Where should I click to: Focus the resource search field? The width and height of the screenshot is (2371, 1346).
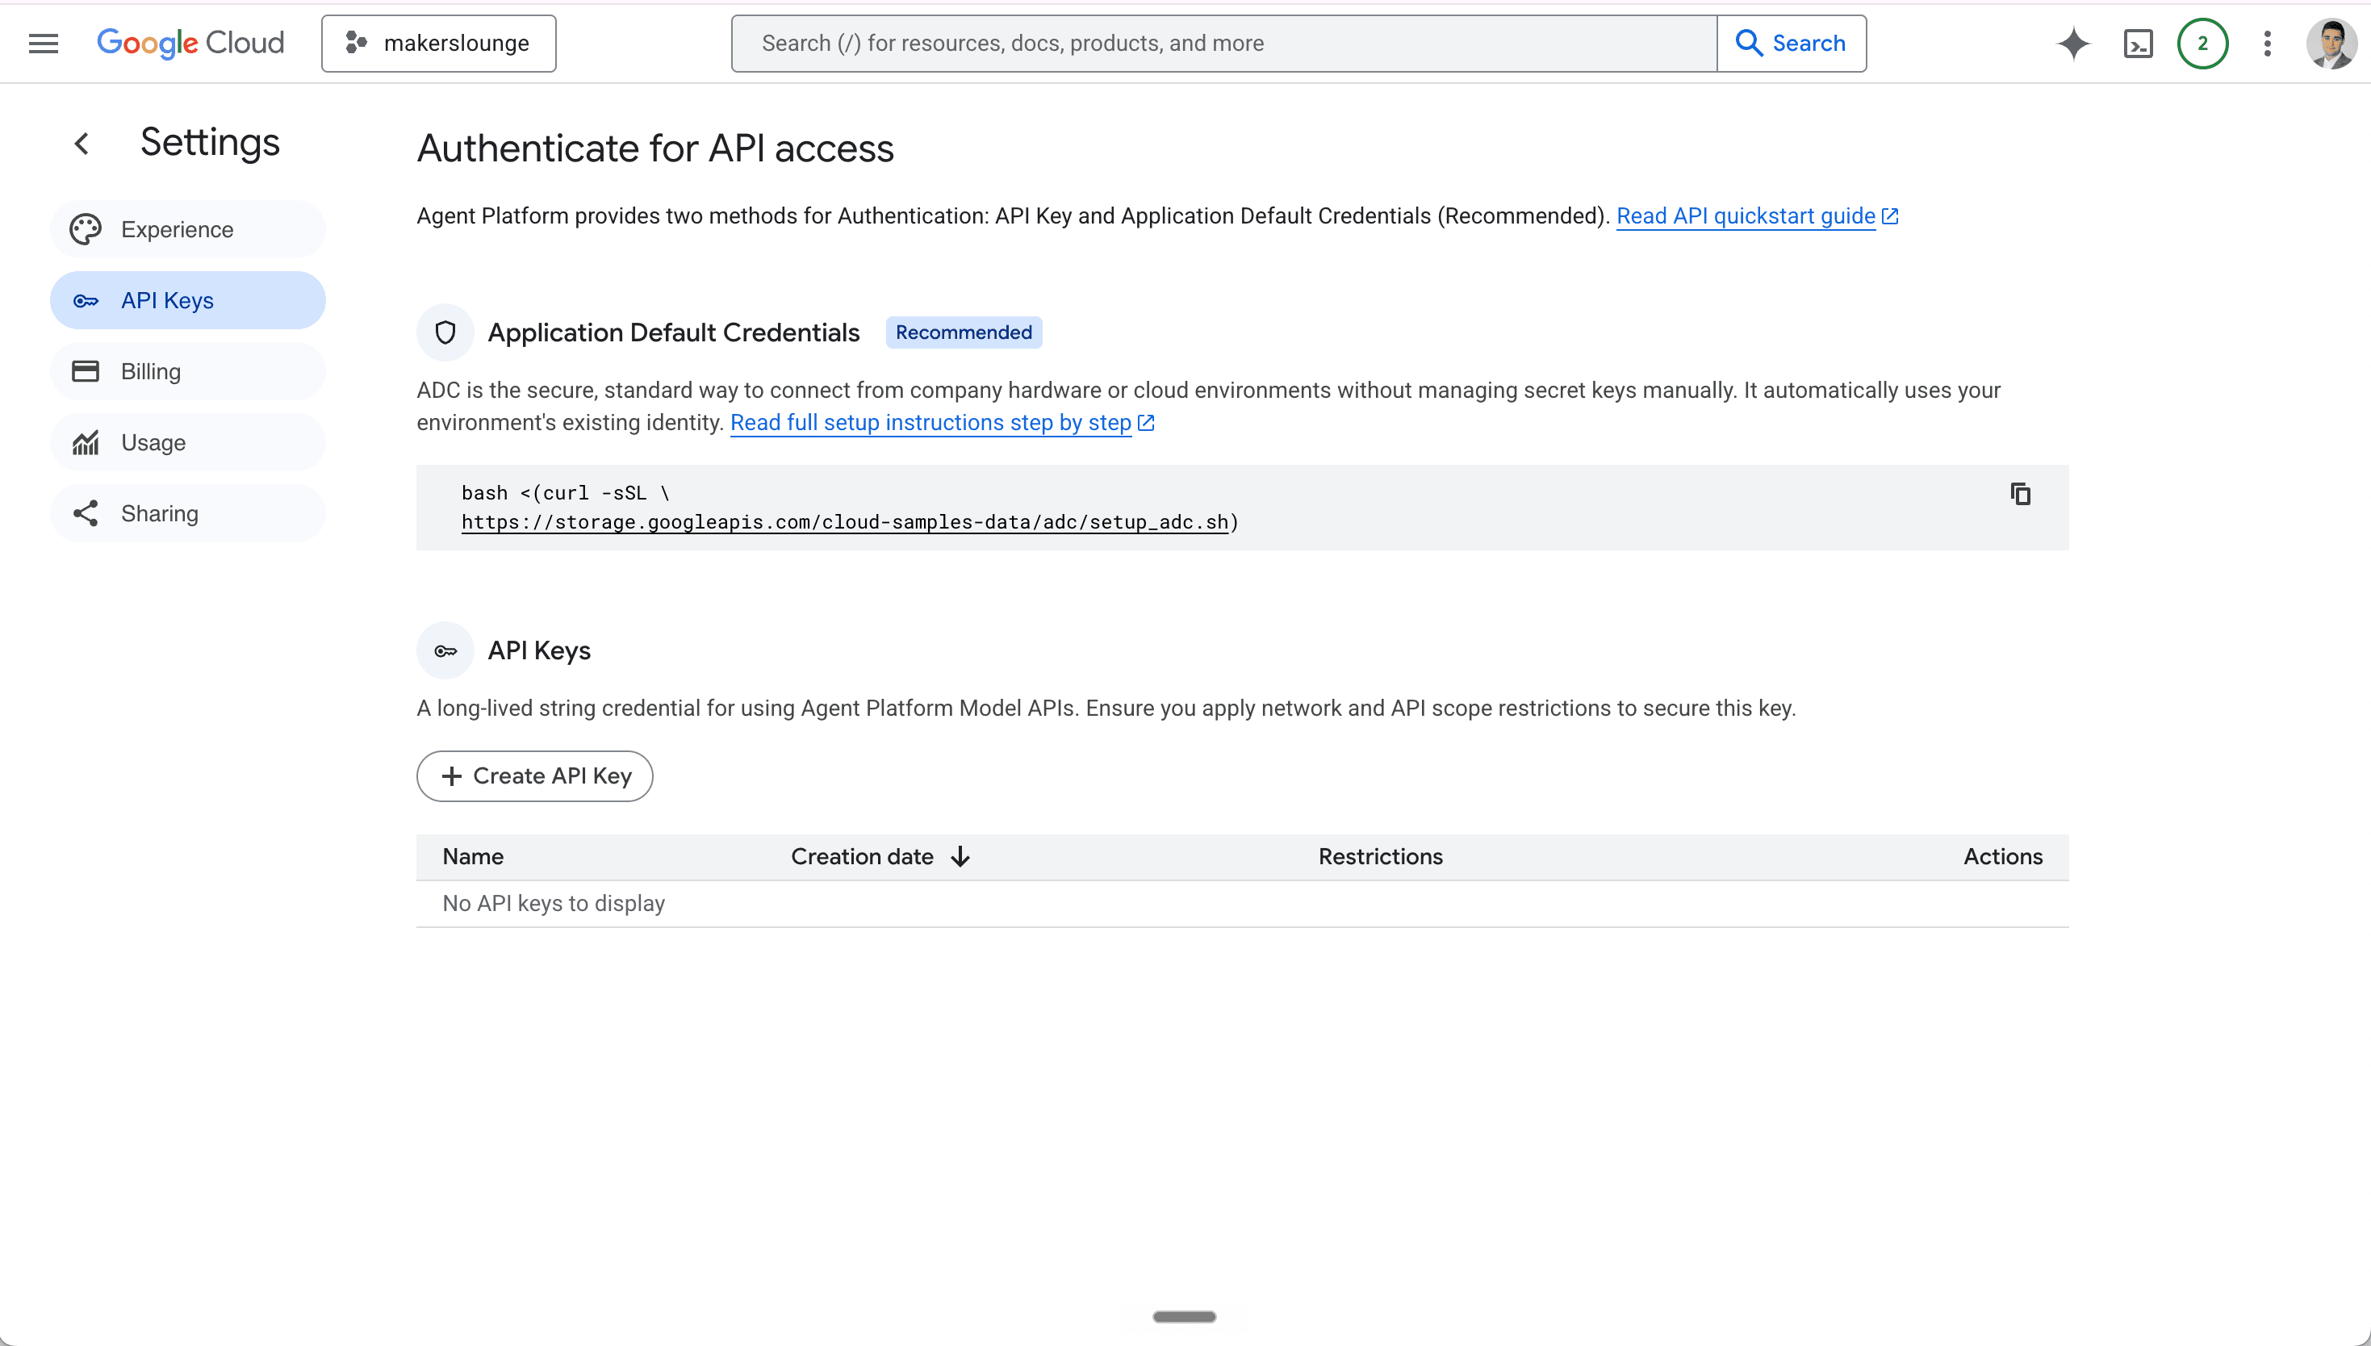pyautogui.click(x=1224, y=44)
